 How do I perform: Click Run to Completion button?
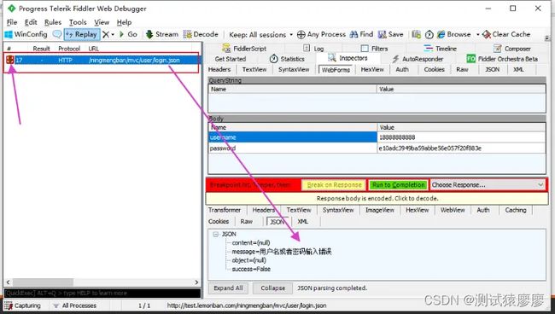[398, 185]
